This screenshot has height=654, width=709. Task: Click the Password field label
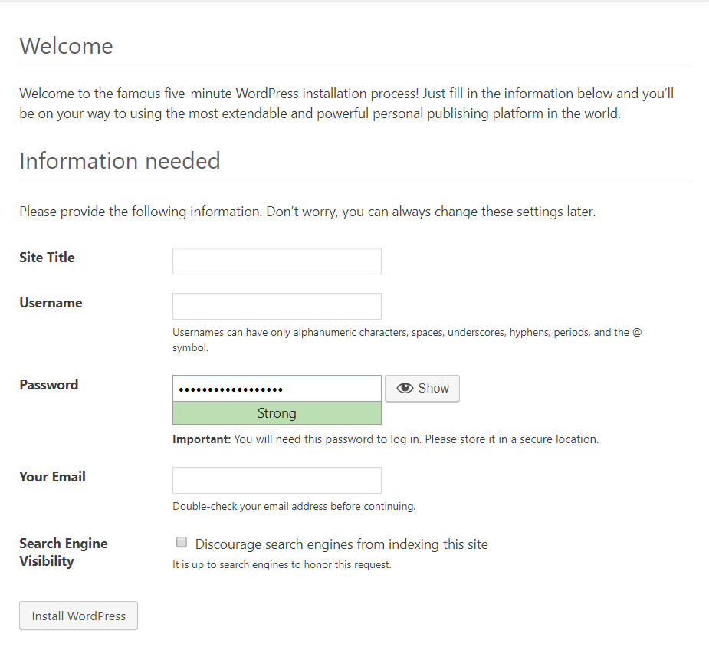pos(48,385)
